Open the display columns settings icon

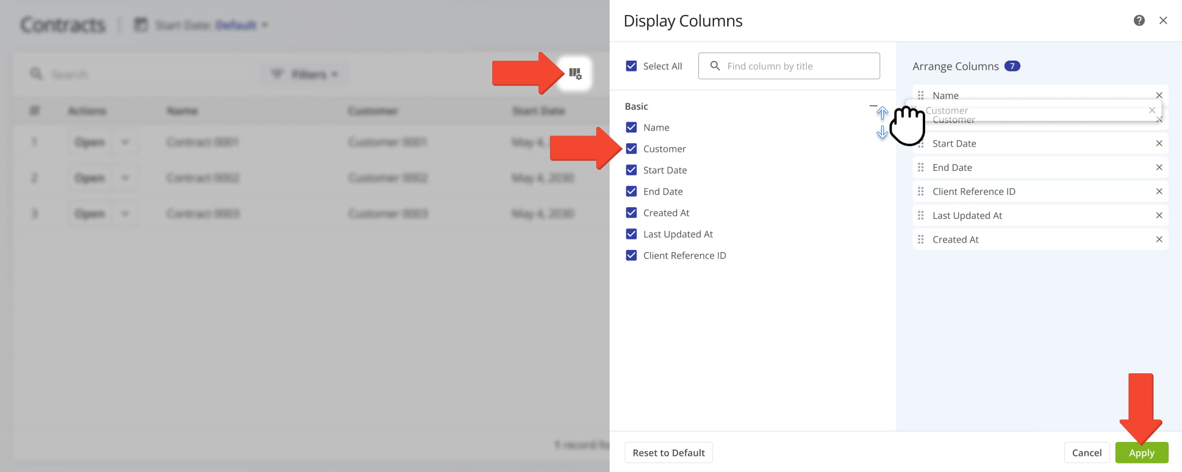click(x=575, y=73)
